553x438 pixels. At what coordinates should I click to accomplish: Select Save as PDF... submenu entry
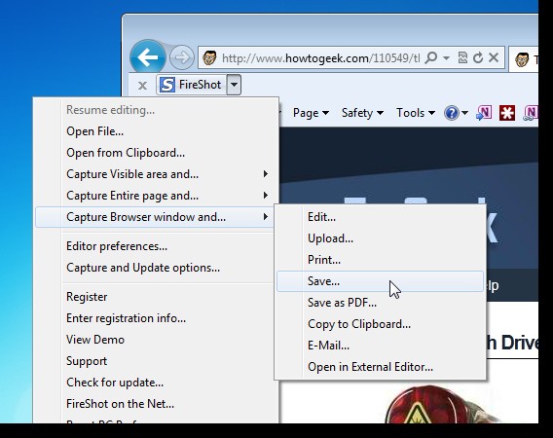coord(380,303)
